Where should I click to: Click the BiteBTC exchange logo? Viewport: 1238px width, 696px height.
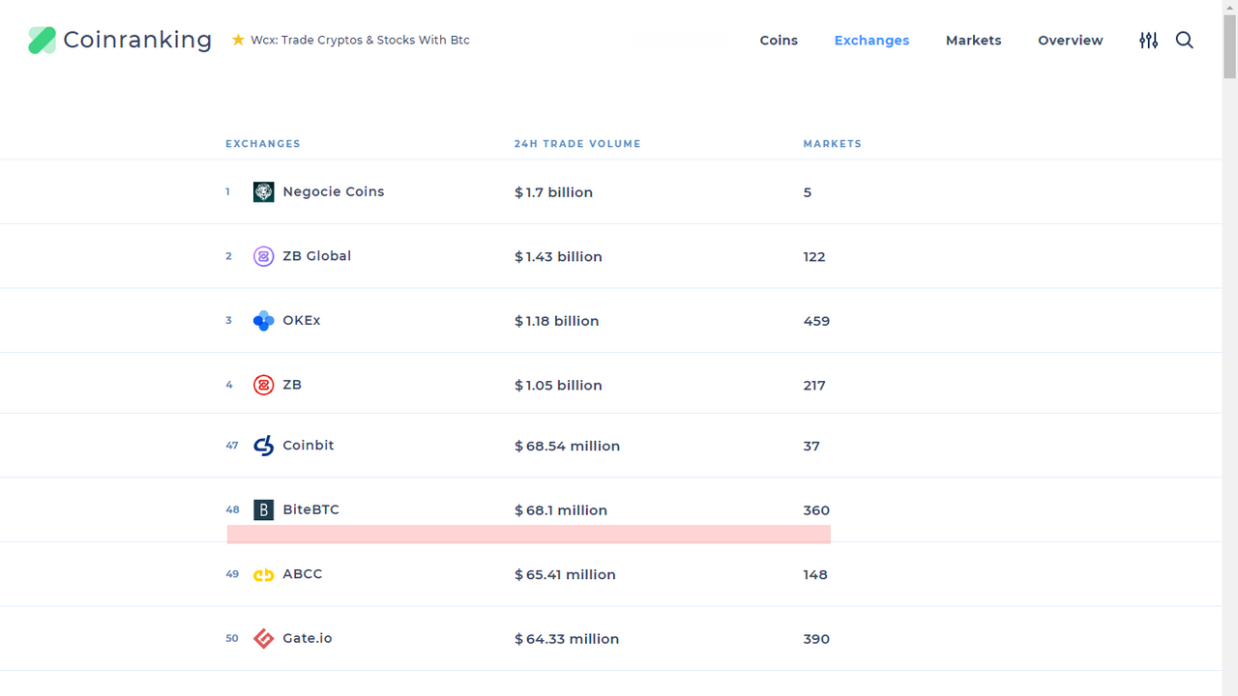click(x=263, y=509)
